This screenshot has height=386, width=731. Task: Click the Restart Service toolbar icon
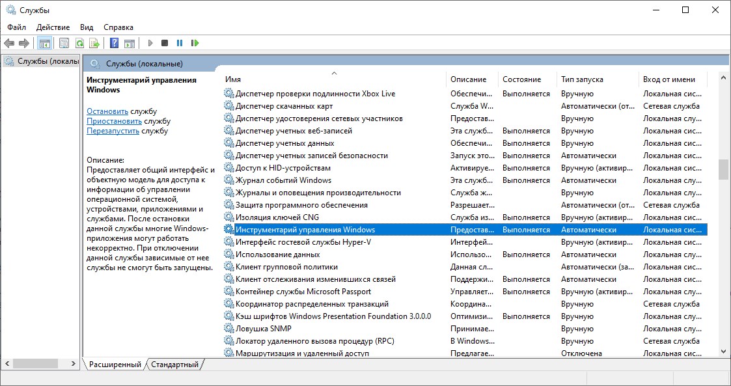pos(195,43)
